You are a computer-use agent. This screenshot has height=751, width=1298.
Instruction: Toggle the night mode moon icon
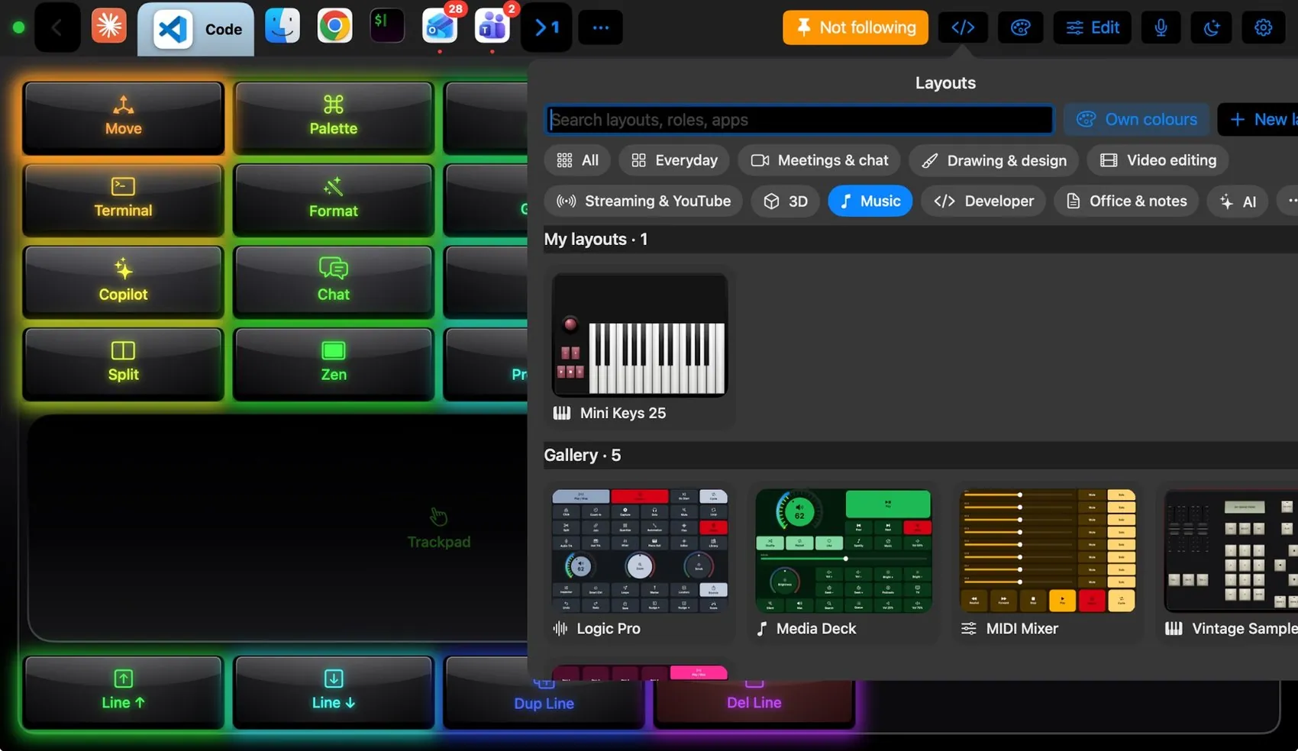pos(1212,27)
